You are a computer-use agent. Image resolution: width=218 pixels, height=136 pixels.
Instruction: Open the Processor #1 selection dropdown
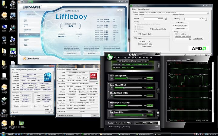click(x=26, y=106)
